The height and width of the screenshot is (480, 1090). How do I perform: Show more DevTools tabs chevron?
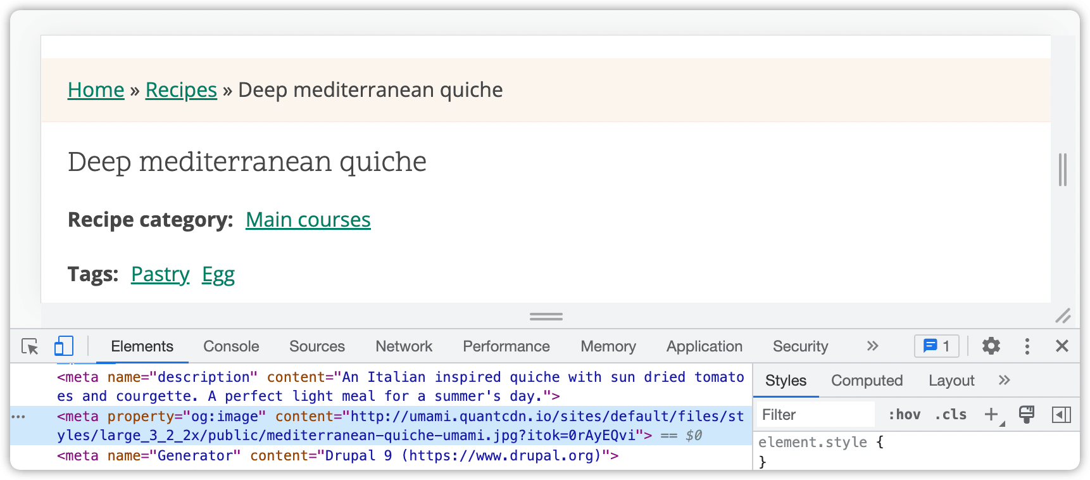872,346
